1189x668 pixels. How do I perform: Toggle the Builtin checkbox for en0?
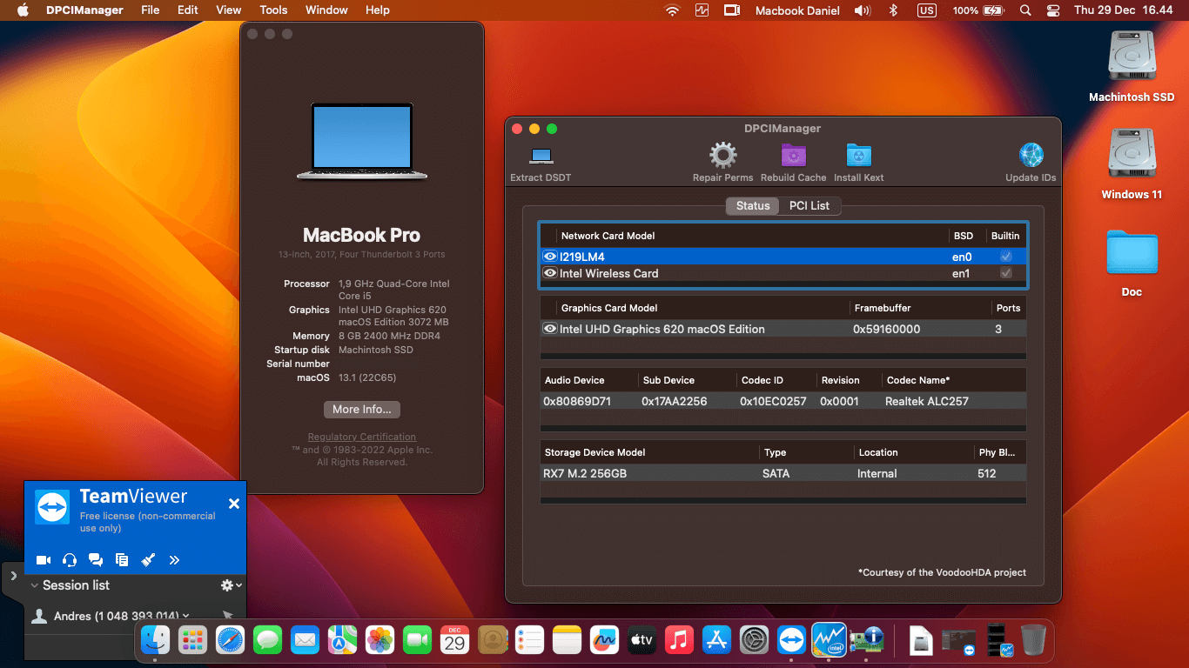coord(1006,257)
